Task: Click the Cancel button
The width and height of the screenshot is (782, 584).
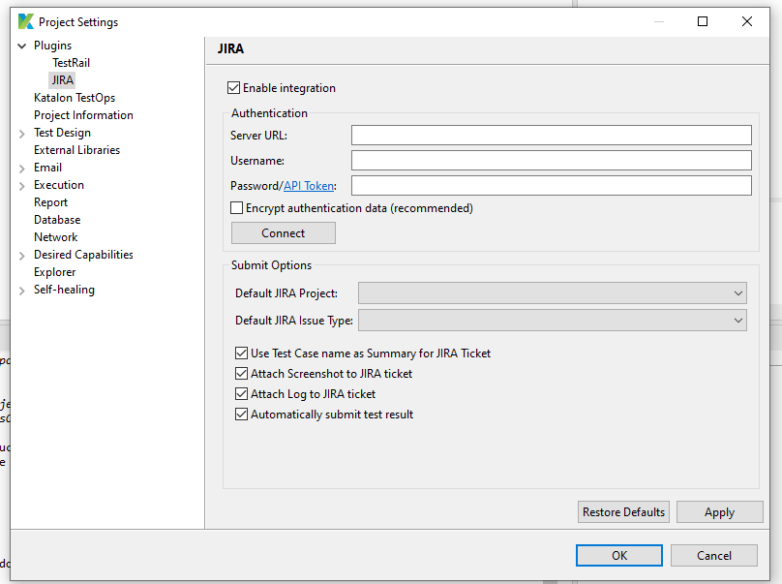Action: [714, 556]
